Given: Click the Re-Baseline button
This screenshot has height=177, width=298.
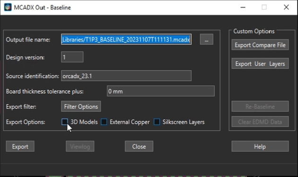Looking at the screenshot, I should coord(260,106).
